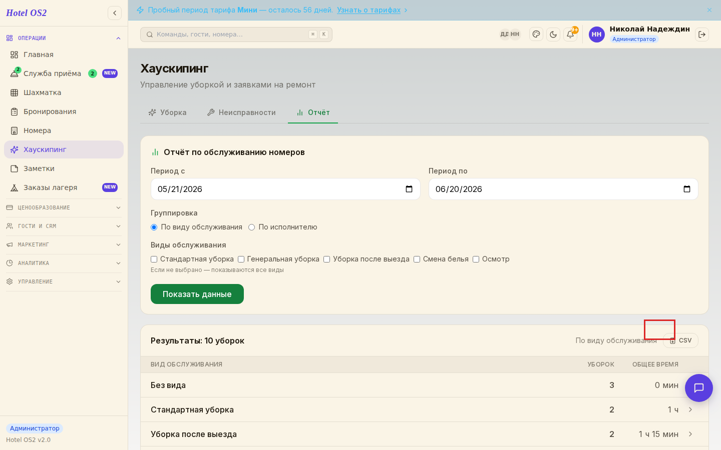Collapse the sidebar with the chevron button

(x=115, y=13)
